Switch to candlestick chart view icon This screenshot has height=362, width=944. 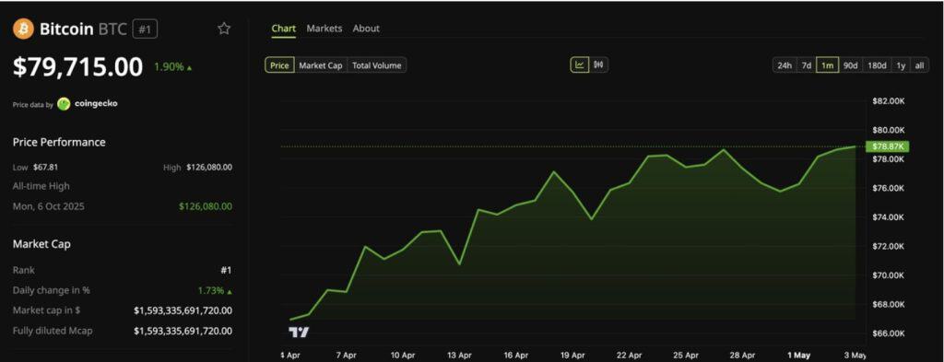[598, 65]
